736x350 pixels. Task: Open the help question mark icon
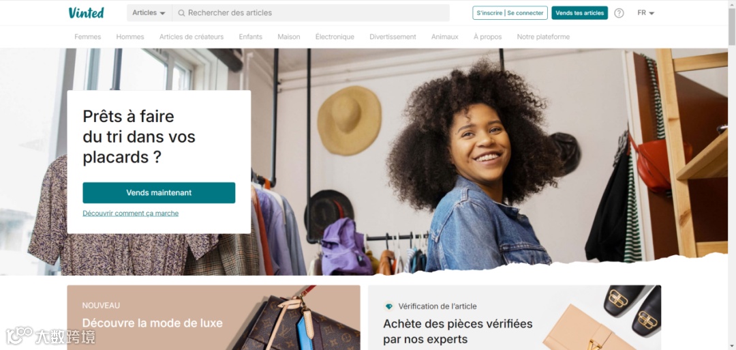coord(619,13)
